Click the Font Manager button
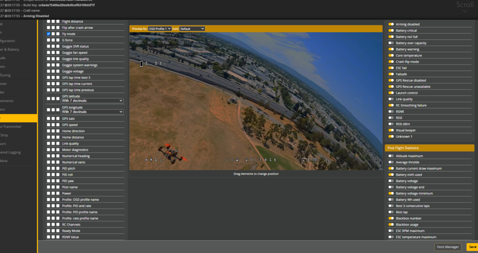The width and height of the screenshot is (478, 253). 448,247
